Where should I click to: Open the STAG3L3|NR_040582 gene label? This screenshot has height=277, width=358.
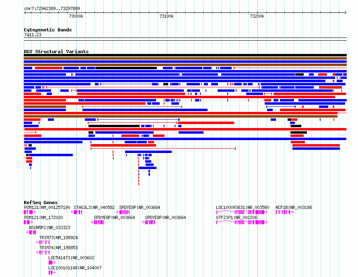coord(94,207)
